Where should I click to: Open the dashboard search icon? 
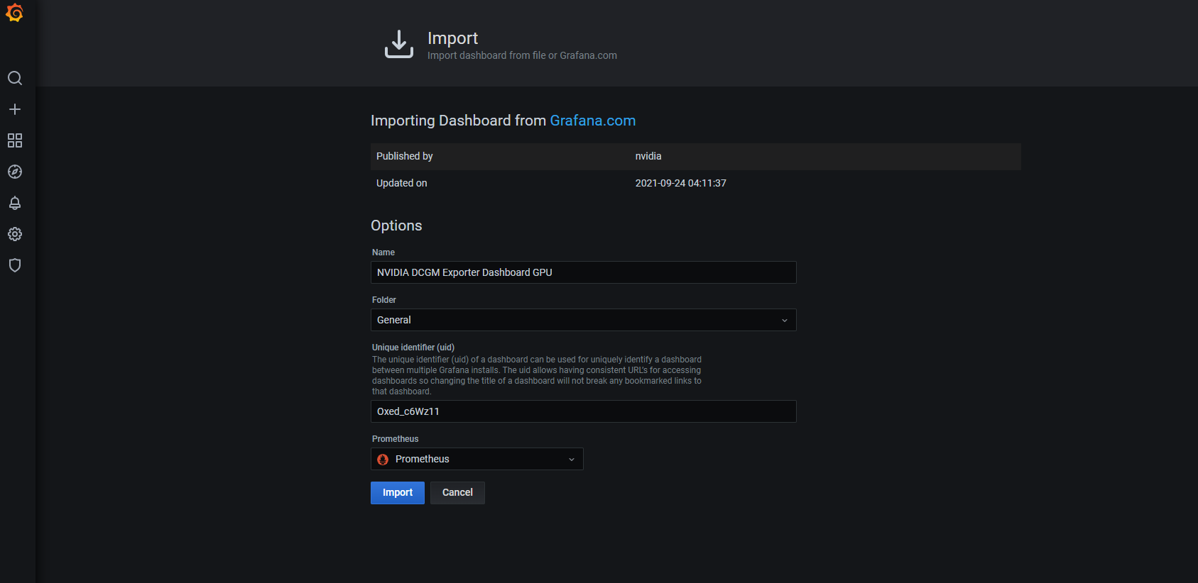point(15,78)
